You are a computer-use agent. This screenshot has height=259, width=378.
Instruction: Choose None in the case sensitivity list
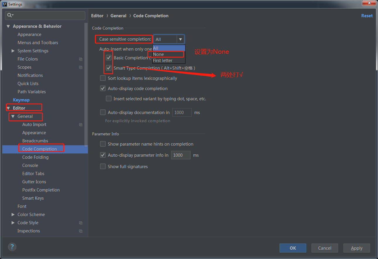pos(169,54)
